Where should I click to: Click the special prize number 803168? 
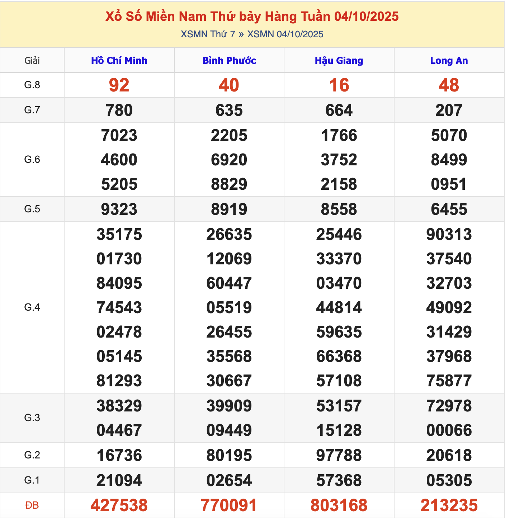(339, 505)
